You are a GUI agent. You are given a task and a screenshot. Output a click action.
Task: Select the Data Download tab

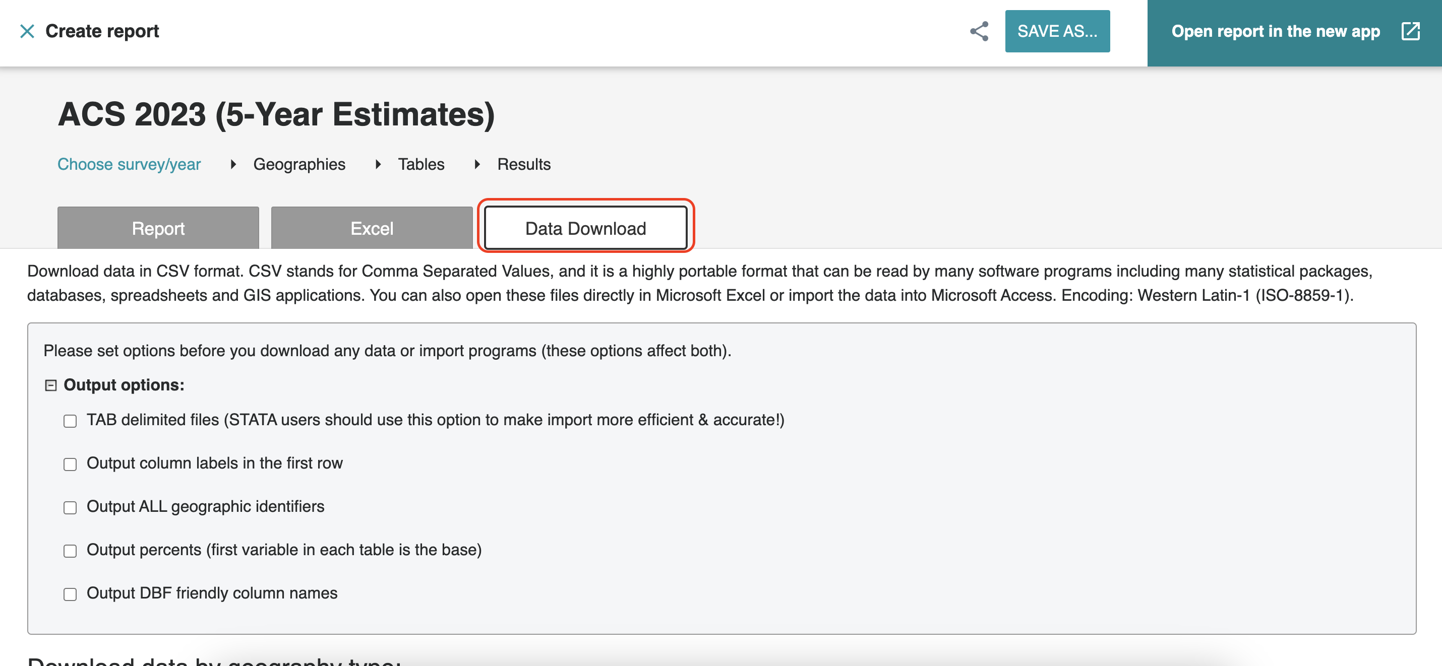click(x=585, y=229)
